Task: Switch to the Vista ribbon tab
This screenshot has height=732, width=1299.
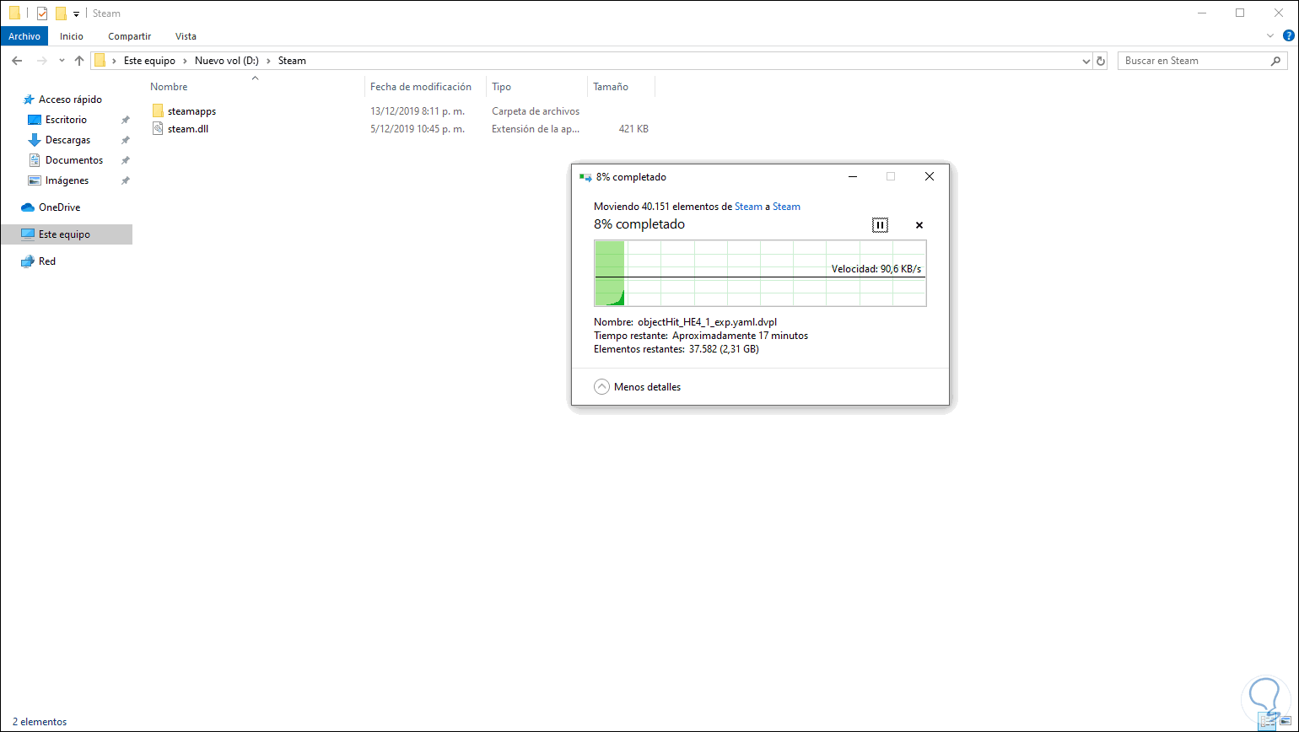Action: [x=186, y=36]
